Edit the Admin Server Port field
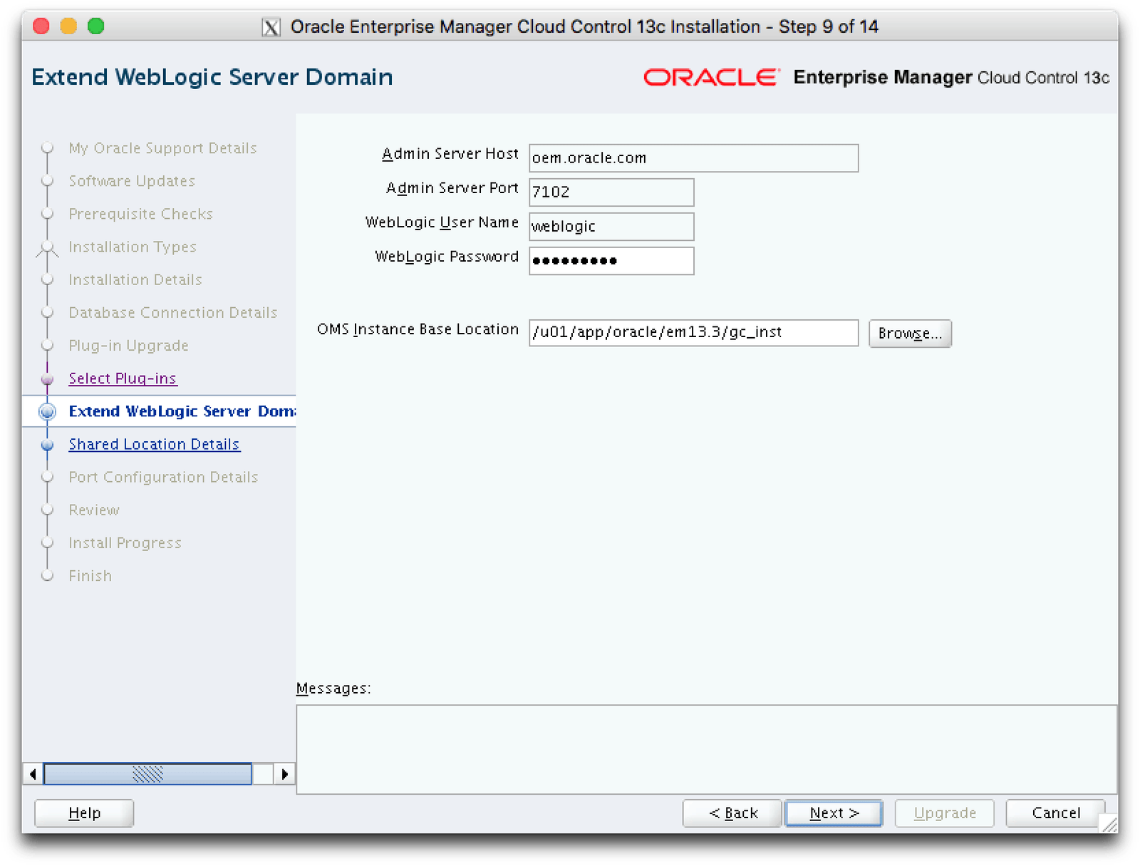The image size is (1140, 866). (x=611, y=192)
